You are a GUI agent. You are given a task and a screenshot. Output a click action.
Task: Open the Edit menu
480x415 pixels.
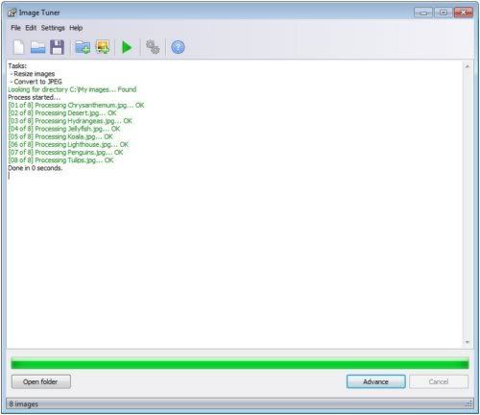(31, 28)
